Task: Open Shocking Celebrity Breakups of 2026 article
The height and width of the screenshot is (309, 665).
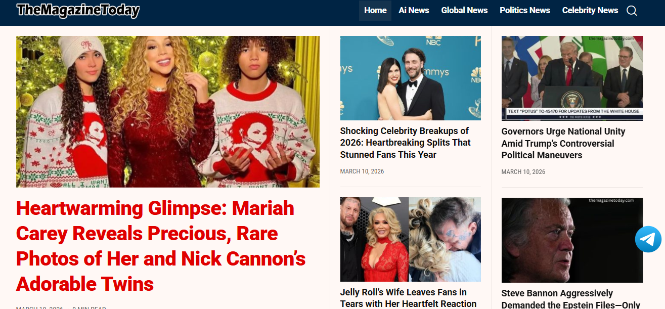Action: (406, 143)
